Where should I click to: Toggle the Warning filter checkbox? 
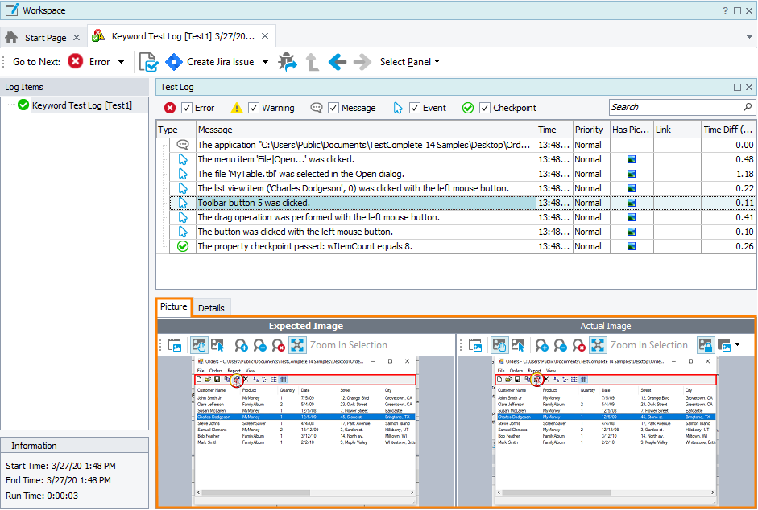[x=254, y=108]
